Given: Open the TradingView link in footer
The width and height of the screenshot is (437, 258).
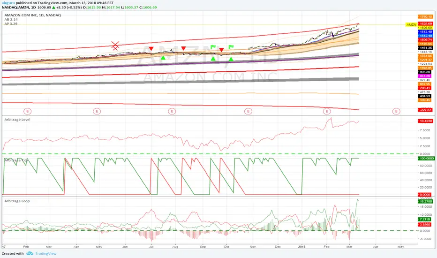Looking at the screenshot, I should click(x=45, y=253).
